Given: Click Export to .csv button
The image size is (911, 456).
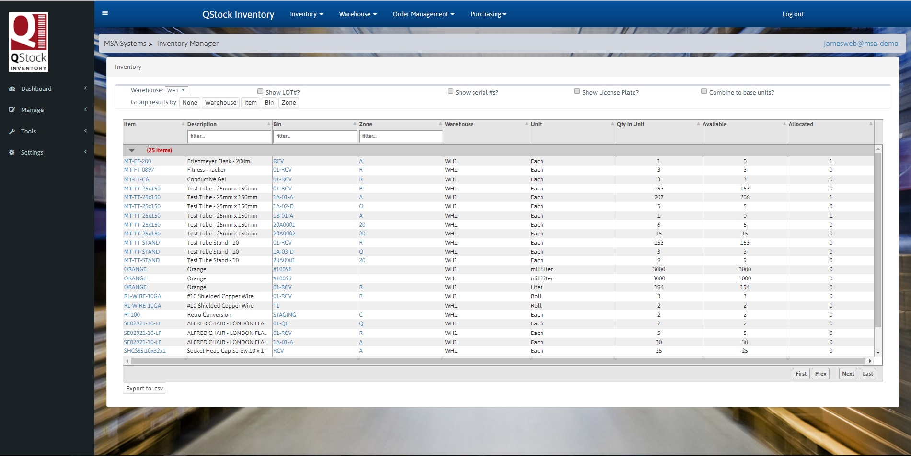Looking at the screenshot, I should point(145,389).
